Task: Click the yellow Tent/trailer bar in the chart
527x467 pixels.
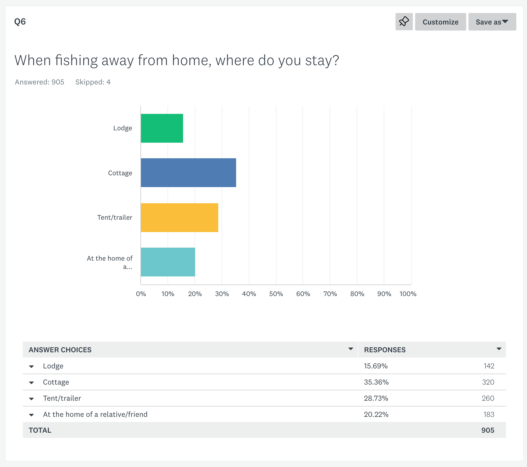Action: [180, 218]
